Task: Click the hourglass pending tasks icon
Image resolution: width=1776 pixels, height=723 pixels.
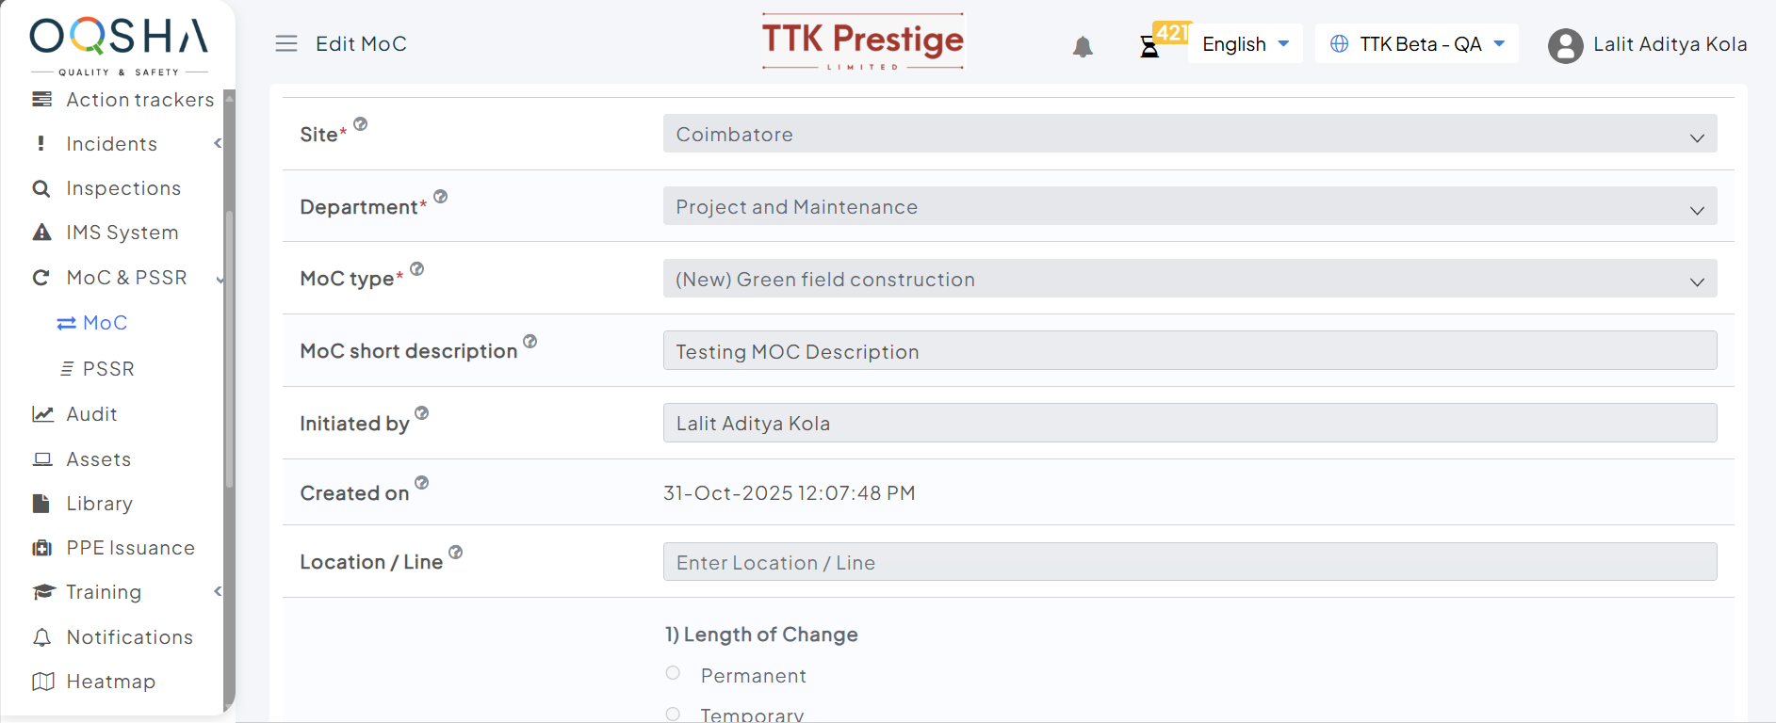Action: point(1149,46)
